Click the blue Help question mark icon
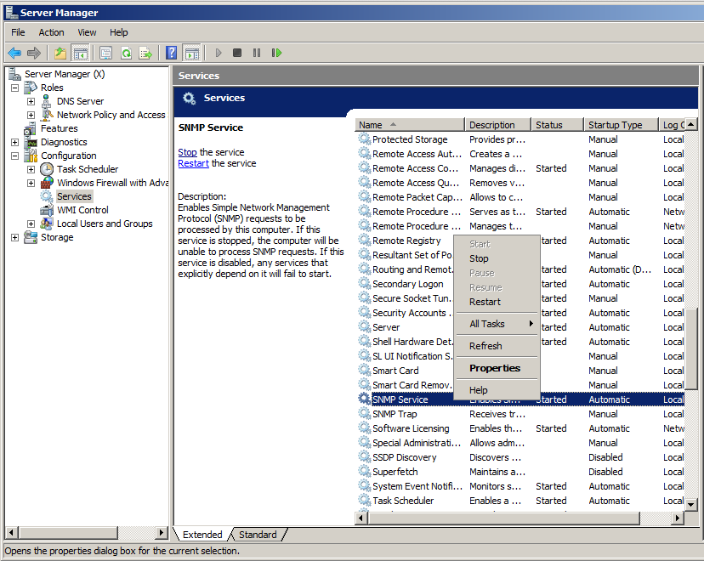704x561 pixels. pos(172,53)
